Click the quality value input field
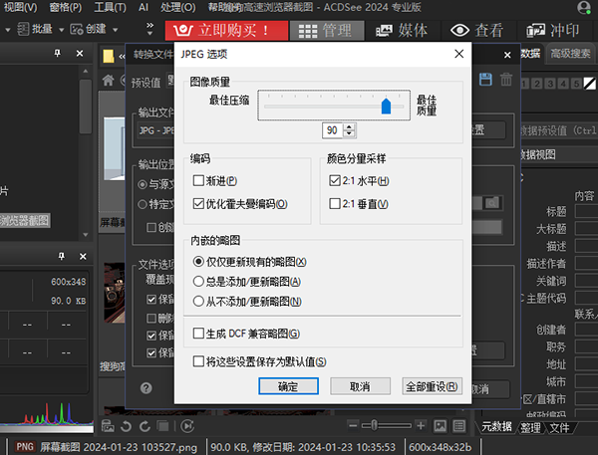This screenshot has height=455, width=598. [333, 130]
